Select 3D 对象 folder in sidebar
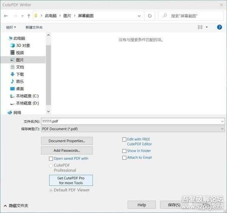 23,45
